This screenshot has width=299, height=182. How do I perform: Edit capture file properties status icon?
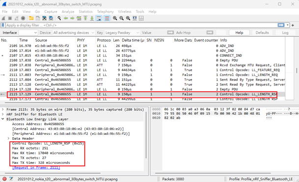(x=11, y=179)
